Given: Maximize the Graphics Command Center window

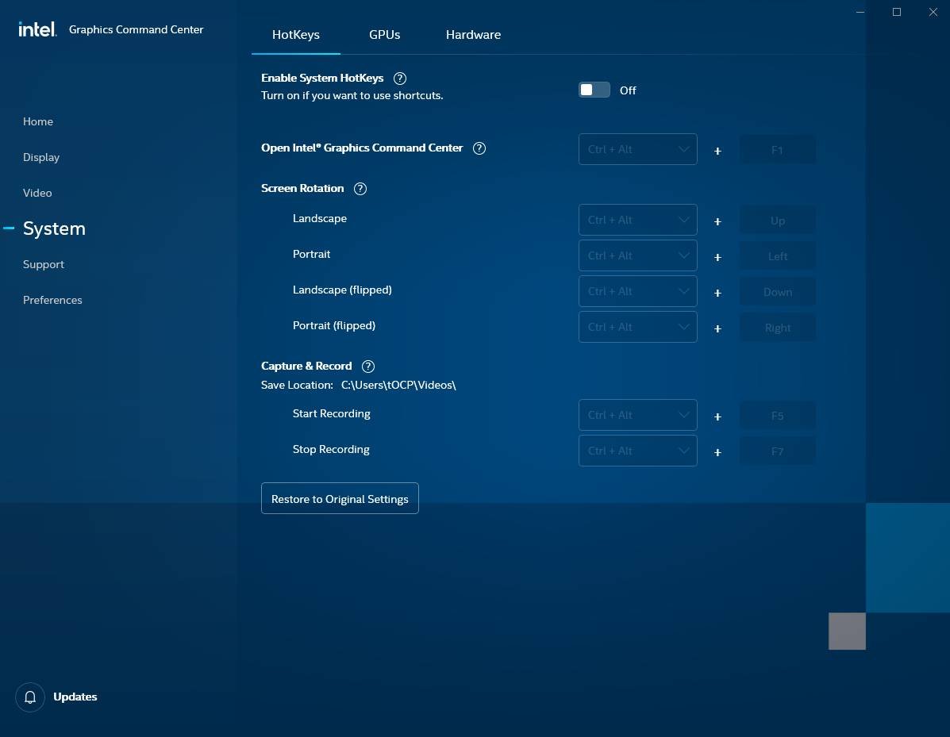Looking at the screenshot, I should pyautogui.click(x=897, y=12).
